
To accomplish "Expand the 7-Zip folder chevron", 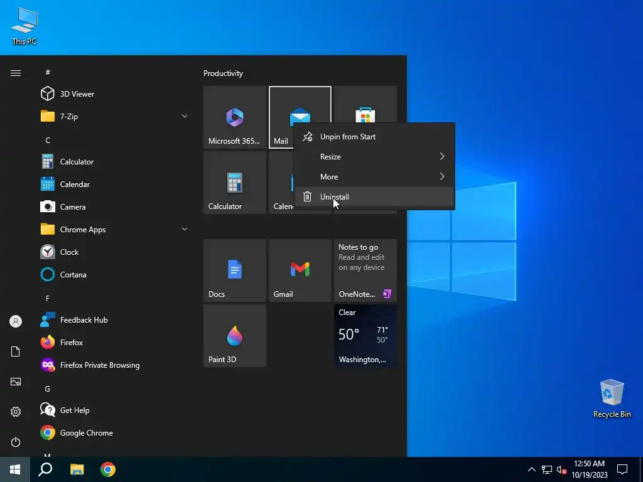I will click(x=185, y=116).
